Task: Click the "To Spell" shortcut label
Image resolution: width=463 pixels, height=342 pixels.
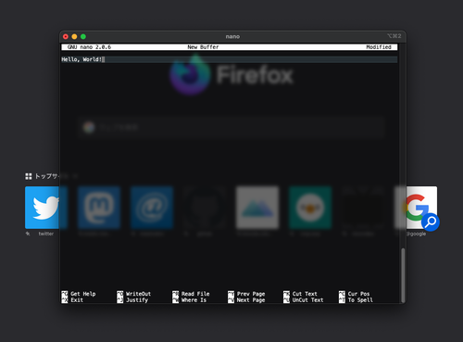Action: (x=360, y=300)
